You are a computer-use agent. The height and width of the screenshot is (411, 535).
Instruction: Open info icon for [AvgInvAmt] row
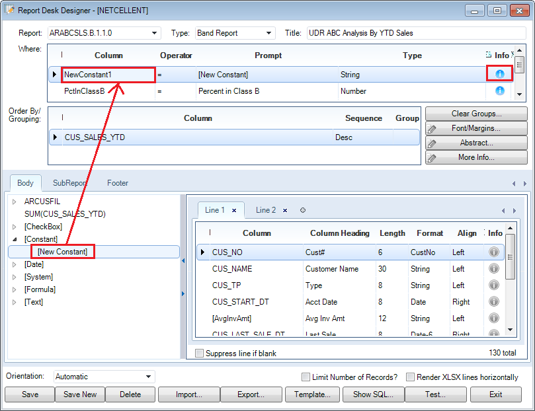494,318
